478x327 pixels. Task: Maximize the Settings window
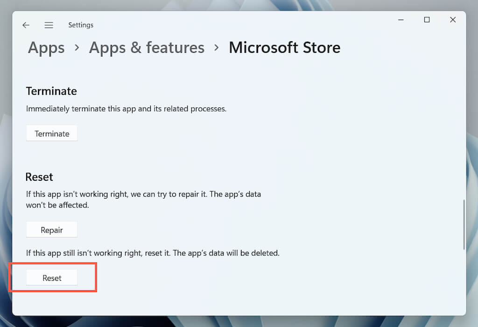[427, 20]
